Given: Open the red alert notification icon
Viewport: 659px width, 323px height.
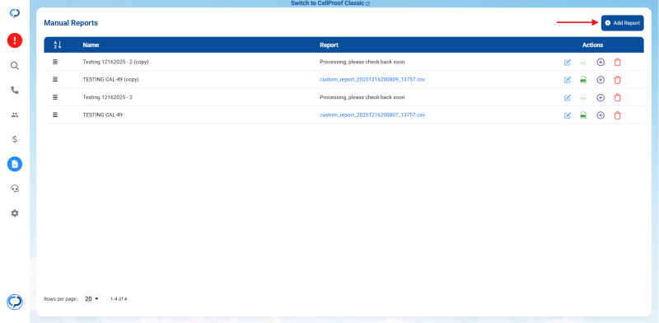Looking at the screenshot, I should 15,40.
